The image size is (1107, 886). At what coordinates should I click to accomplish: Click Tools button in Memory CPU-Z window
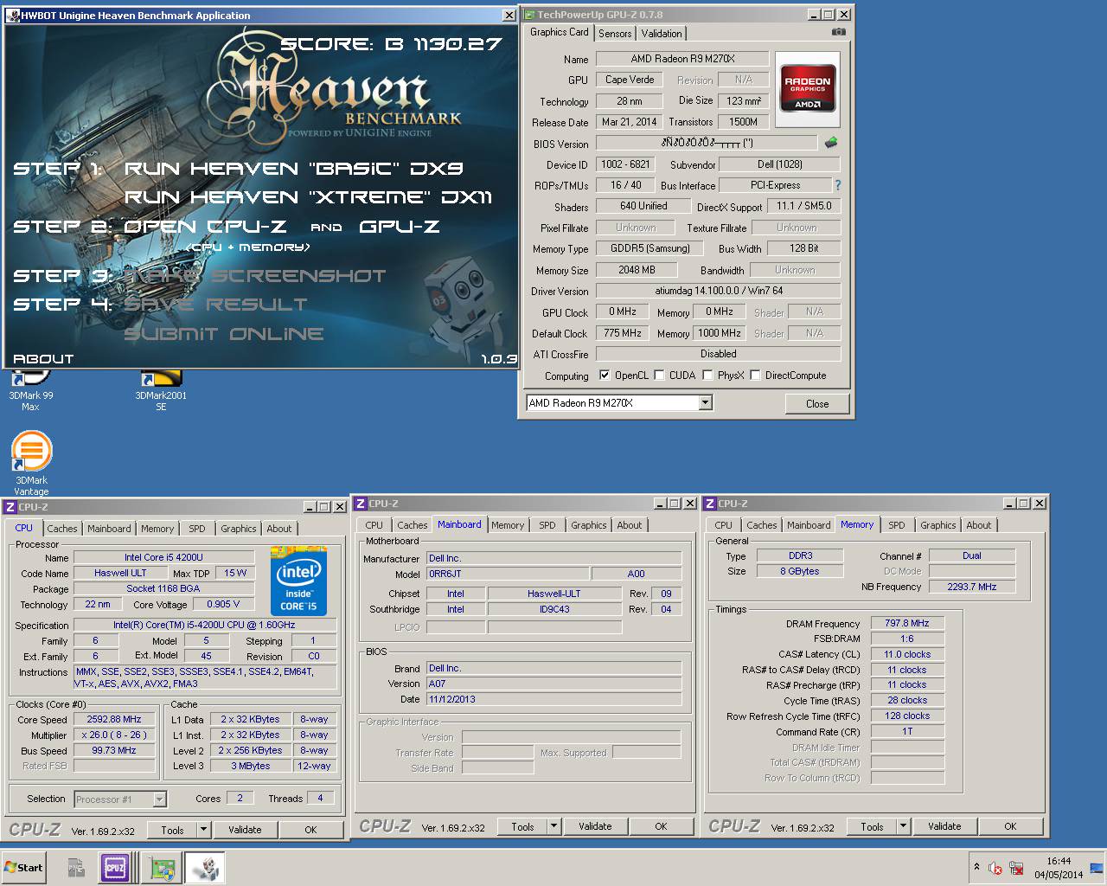point(872,825)
